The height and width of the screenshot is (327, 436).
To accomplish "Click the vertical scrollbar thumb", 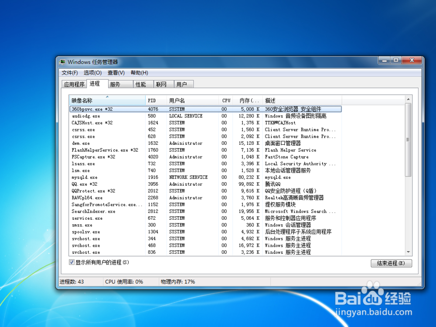I will pos(408,140).
